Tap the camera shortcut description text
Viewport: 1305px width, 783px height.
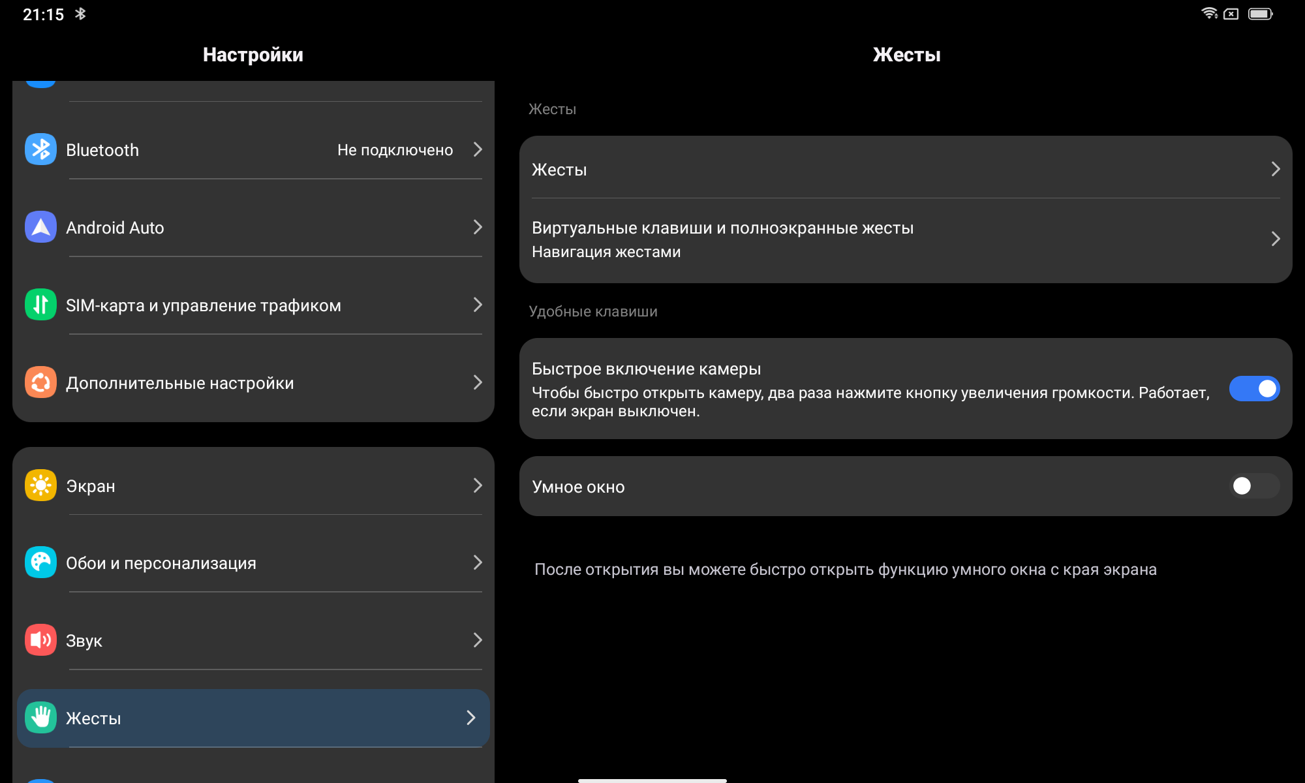870,402
